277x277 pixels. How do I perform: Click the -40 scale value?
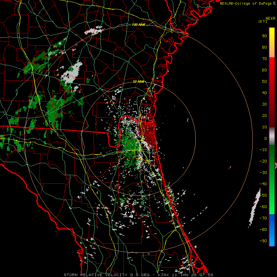[x=263, y=184]
